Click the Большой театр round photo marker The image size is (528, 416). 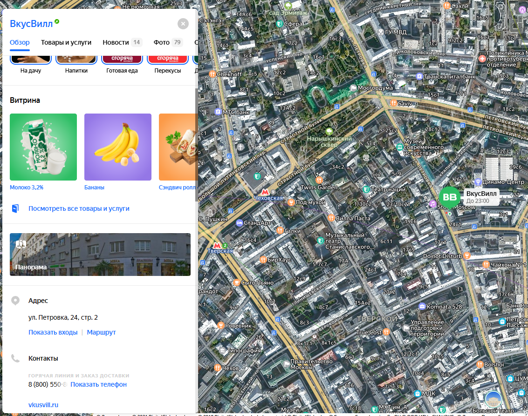click(494, 400)
